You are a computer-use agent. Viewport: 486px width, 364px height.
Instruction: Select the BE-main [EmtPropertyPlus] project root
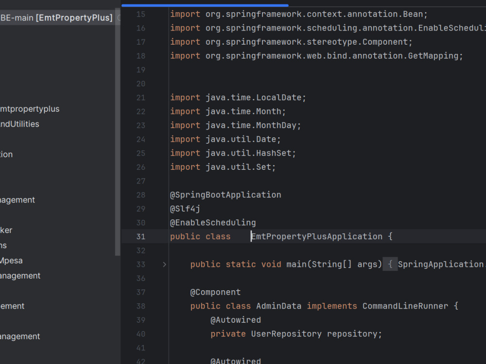pyautogui.click(x=56, y=17)
